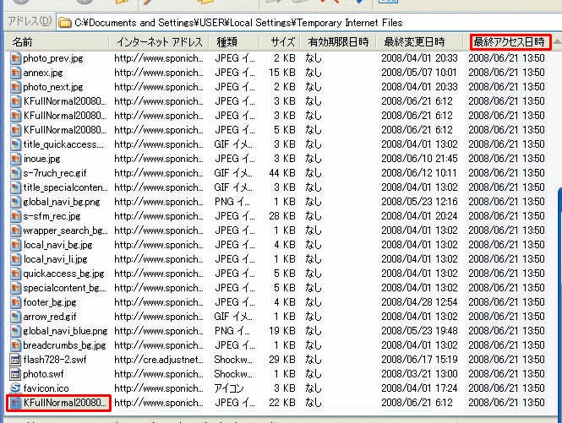Image resolution: width=562 pixels, height=423 pixels.
Task: Select the photo_next.jpg file icon
Action: click(x=15, y=87)
